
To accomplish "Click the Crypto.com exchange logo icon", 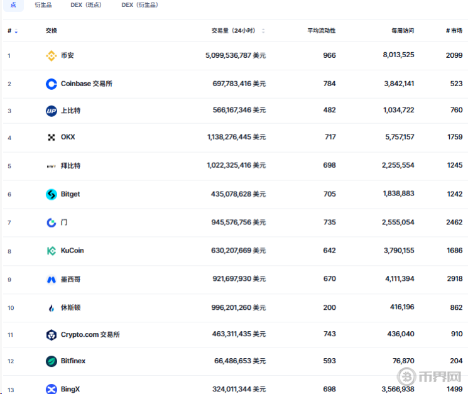I will click(x=52, y=335).
